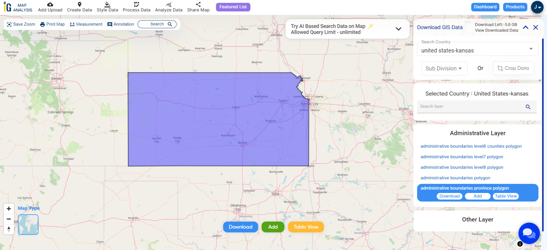547x250 pixels.
Task: Open the Add Upload cloud tool
Action: tap(50, 6)
